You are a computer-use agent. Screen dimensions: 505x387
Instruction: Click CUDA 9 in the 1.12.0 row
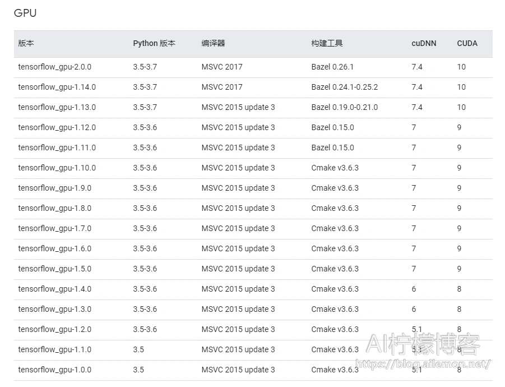[459, 128]
